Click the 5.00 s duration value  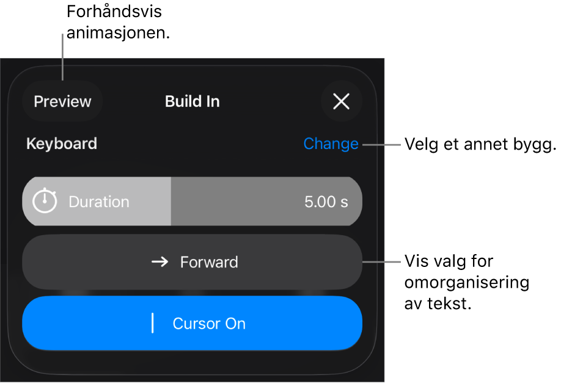(326, 202)
